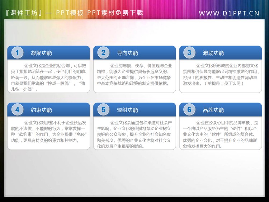
Task: Select the 约束功能 heading
Action: pos(41,110)
